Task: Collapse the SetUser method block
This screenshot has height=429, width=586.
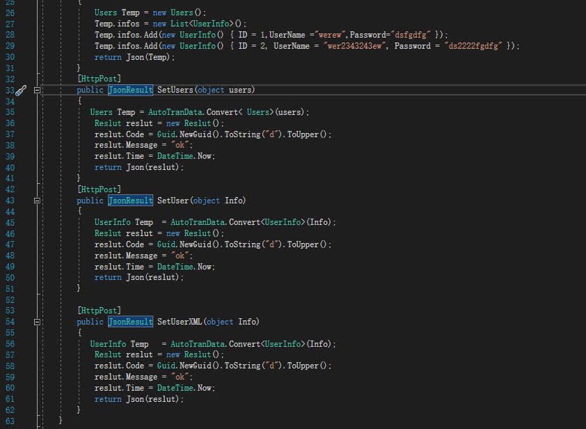Action: point(38,201)
